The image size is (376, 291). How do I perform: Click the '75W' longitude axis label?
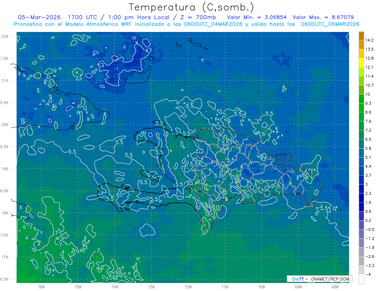(78, 287)
